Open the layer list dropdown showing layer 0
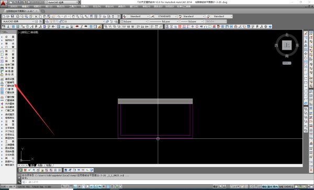This screenshot has width=314, height=190. (75, 21)
